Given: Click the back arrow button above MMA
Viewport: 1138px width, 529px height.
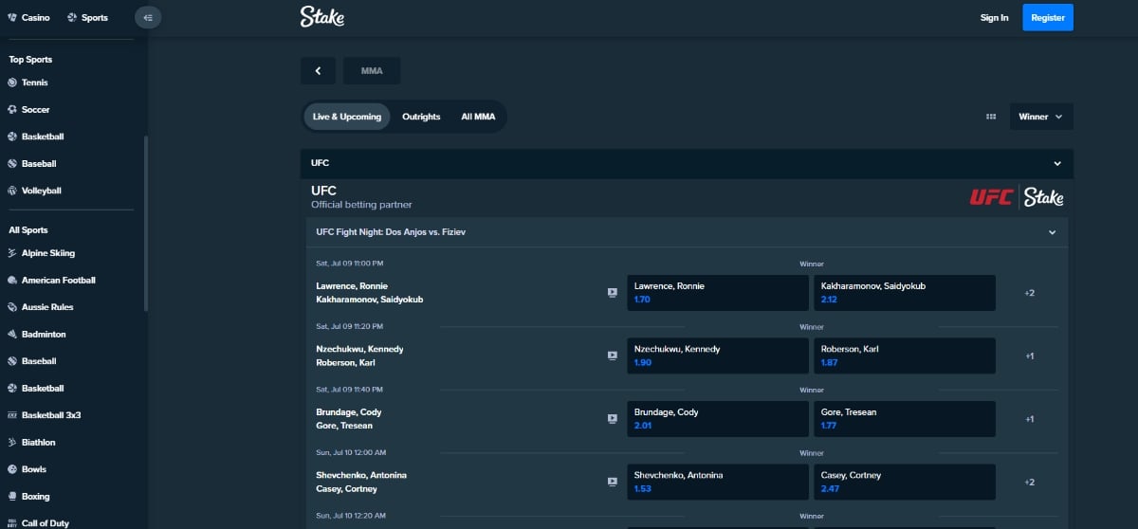Looking at the screenshot, I should (318, 71).
